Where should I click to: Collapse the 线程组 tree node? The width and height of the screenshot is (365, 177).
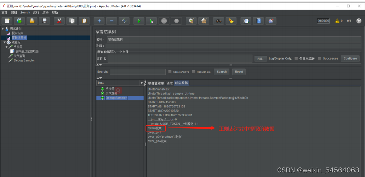[x=4, y=42]
